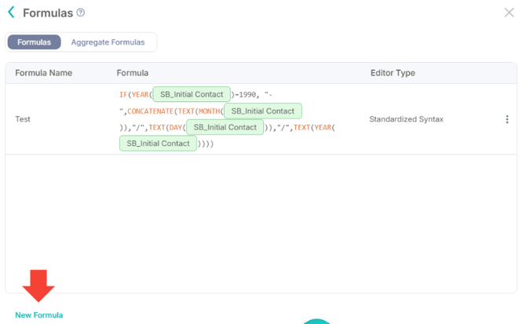Switch to the Aggregate Formulas tab
Image resolution: width=526 pixels, height=324 pixels.
point(108,42)
